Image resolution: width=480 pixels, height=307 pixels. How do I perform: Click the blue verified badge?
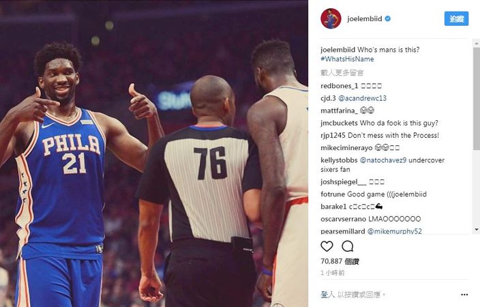click(x=387, y=18)
